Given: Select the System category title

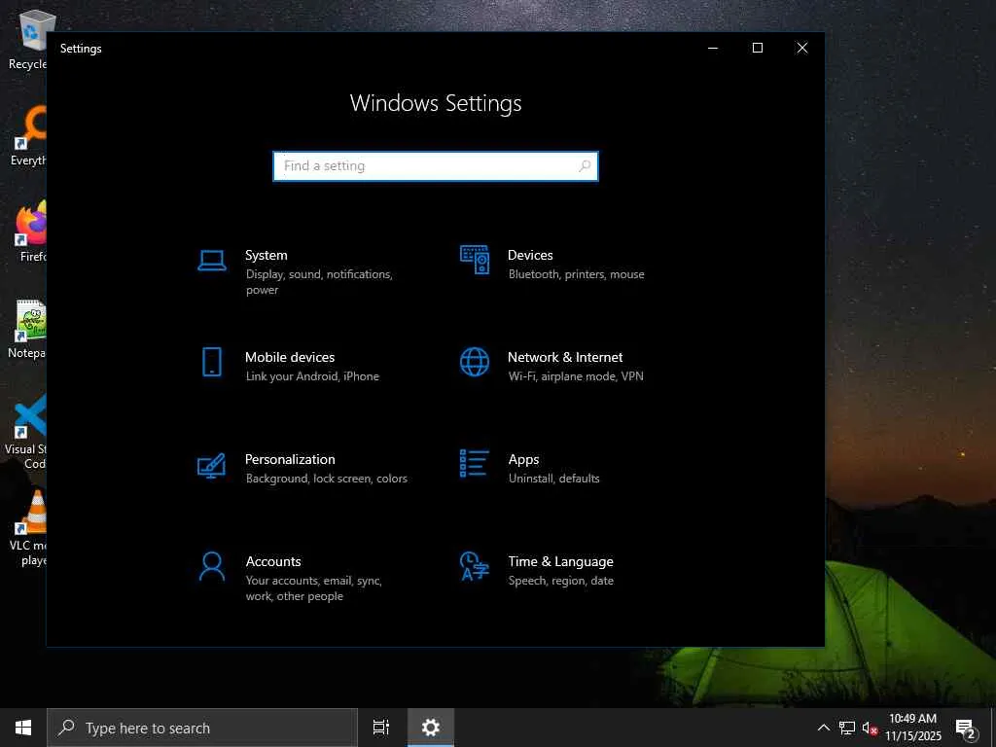Looking at the screenshot, I should [x=267, y=255].
